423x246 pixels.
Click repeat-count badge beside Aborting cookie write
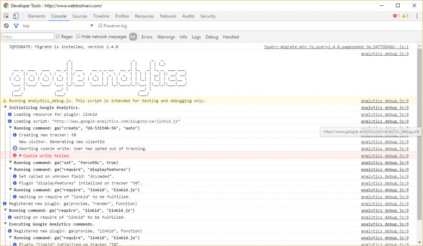click(15, 148)
